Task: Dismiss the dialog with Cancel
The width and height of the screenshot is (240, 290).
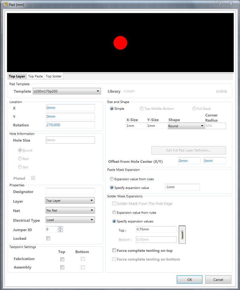Action: [218, 279]
